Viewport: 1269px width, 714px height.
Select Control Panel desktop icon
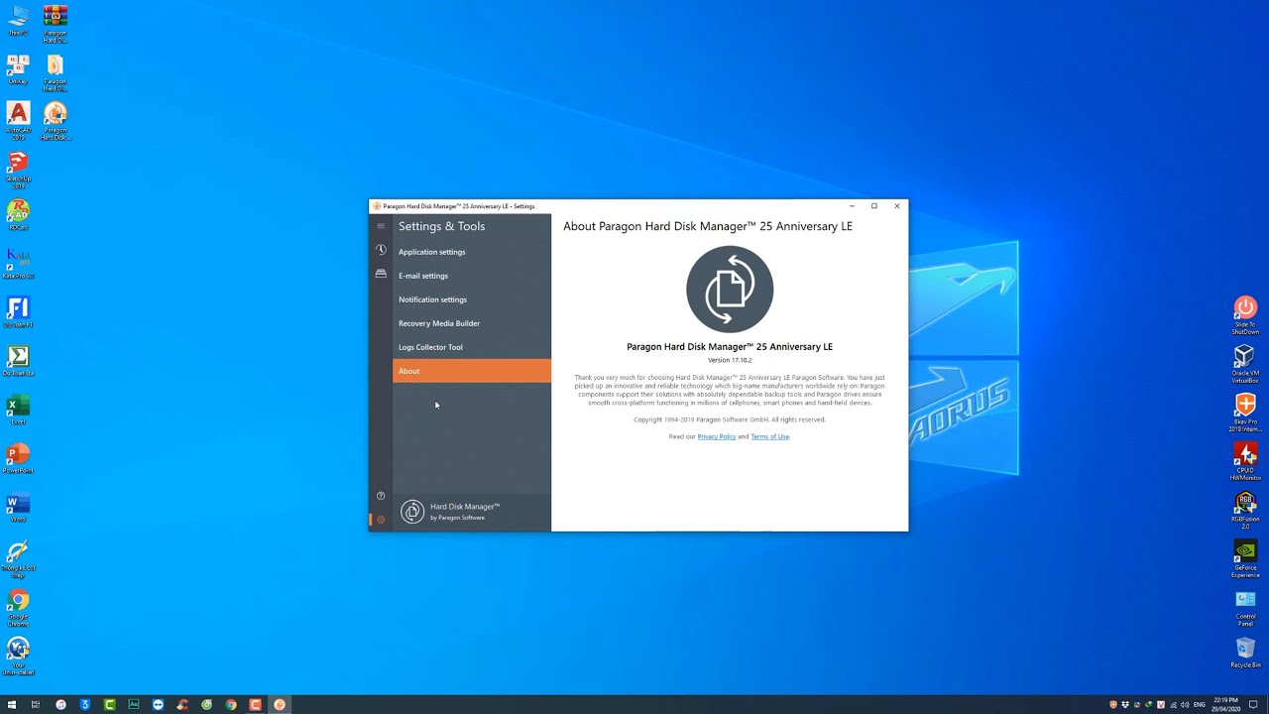coord(1245,607)
